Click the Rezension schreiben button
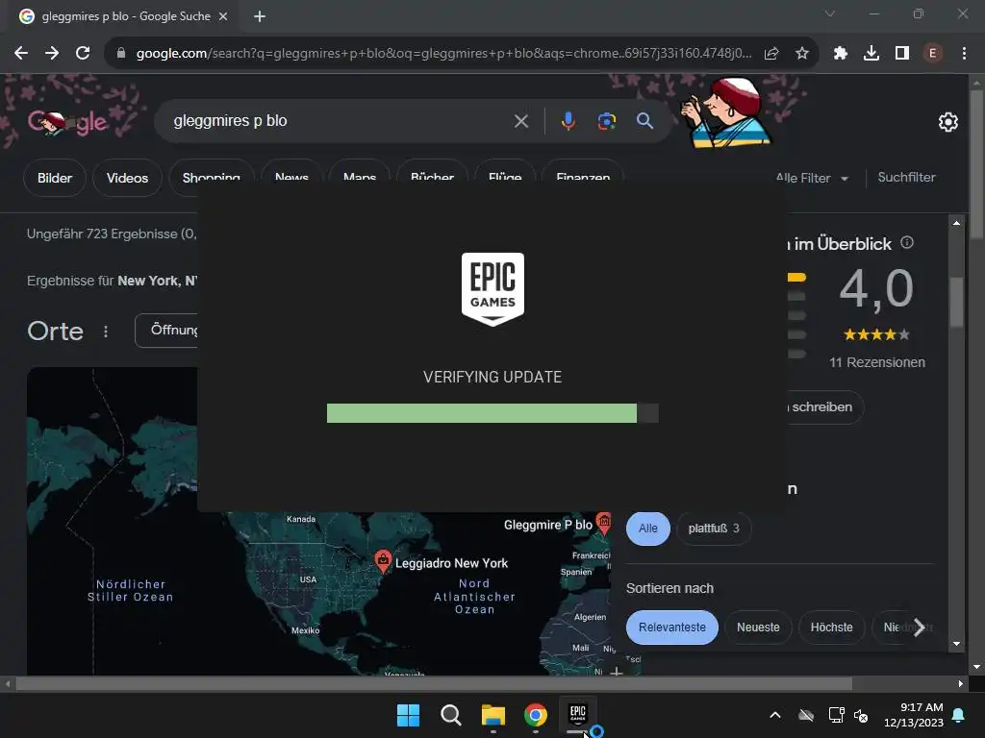Screen dimensions: 985x738 tap(824, 407)
